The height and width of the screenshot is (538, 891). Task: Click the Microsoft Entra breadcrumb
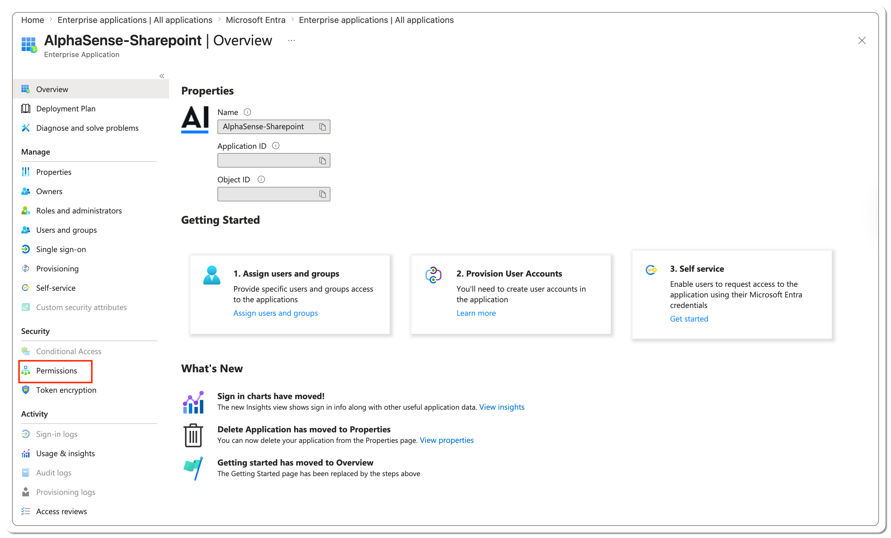(x=256, y=20)
